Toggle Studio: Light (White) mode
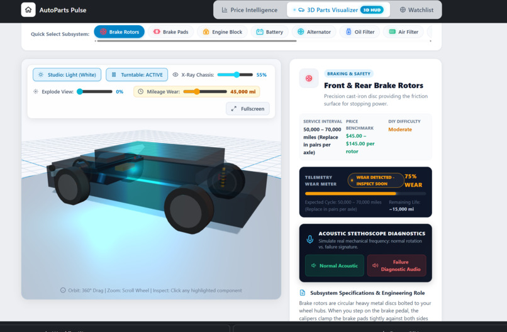Image resolution: width=507 pixels, height=332 pixels. (x=67, y=75)
